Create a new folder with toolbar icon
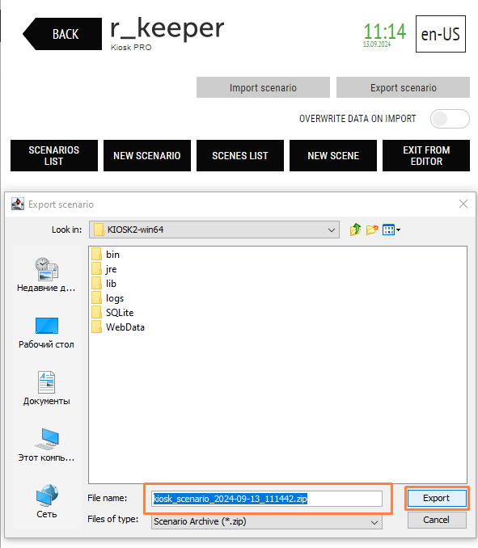Image resolution: width=478 pixels, height=548 pixels. 372,230
